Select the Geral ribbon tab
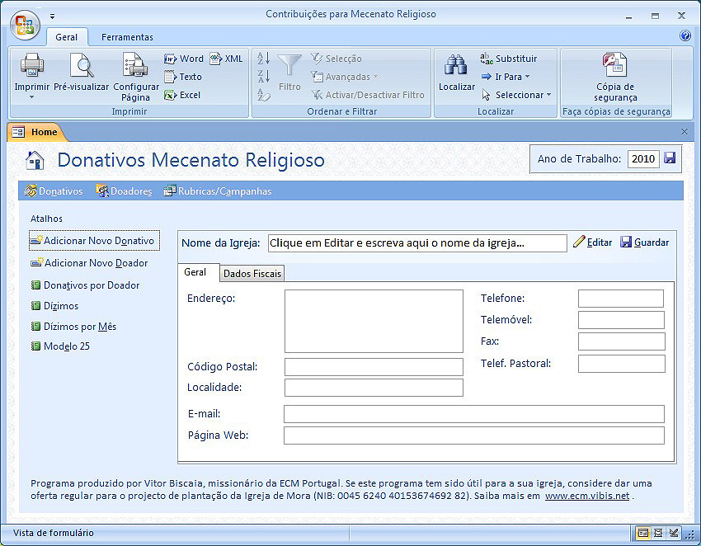The image size is (701, 546). tap(66, 37)
